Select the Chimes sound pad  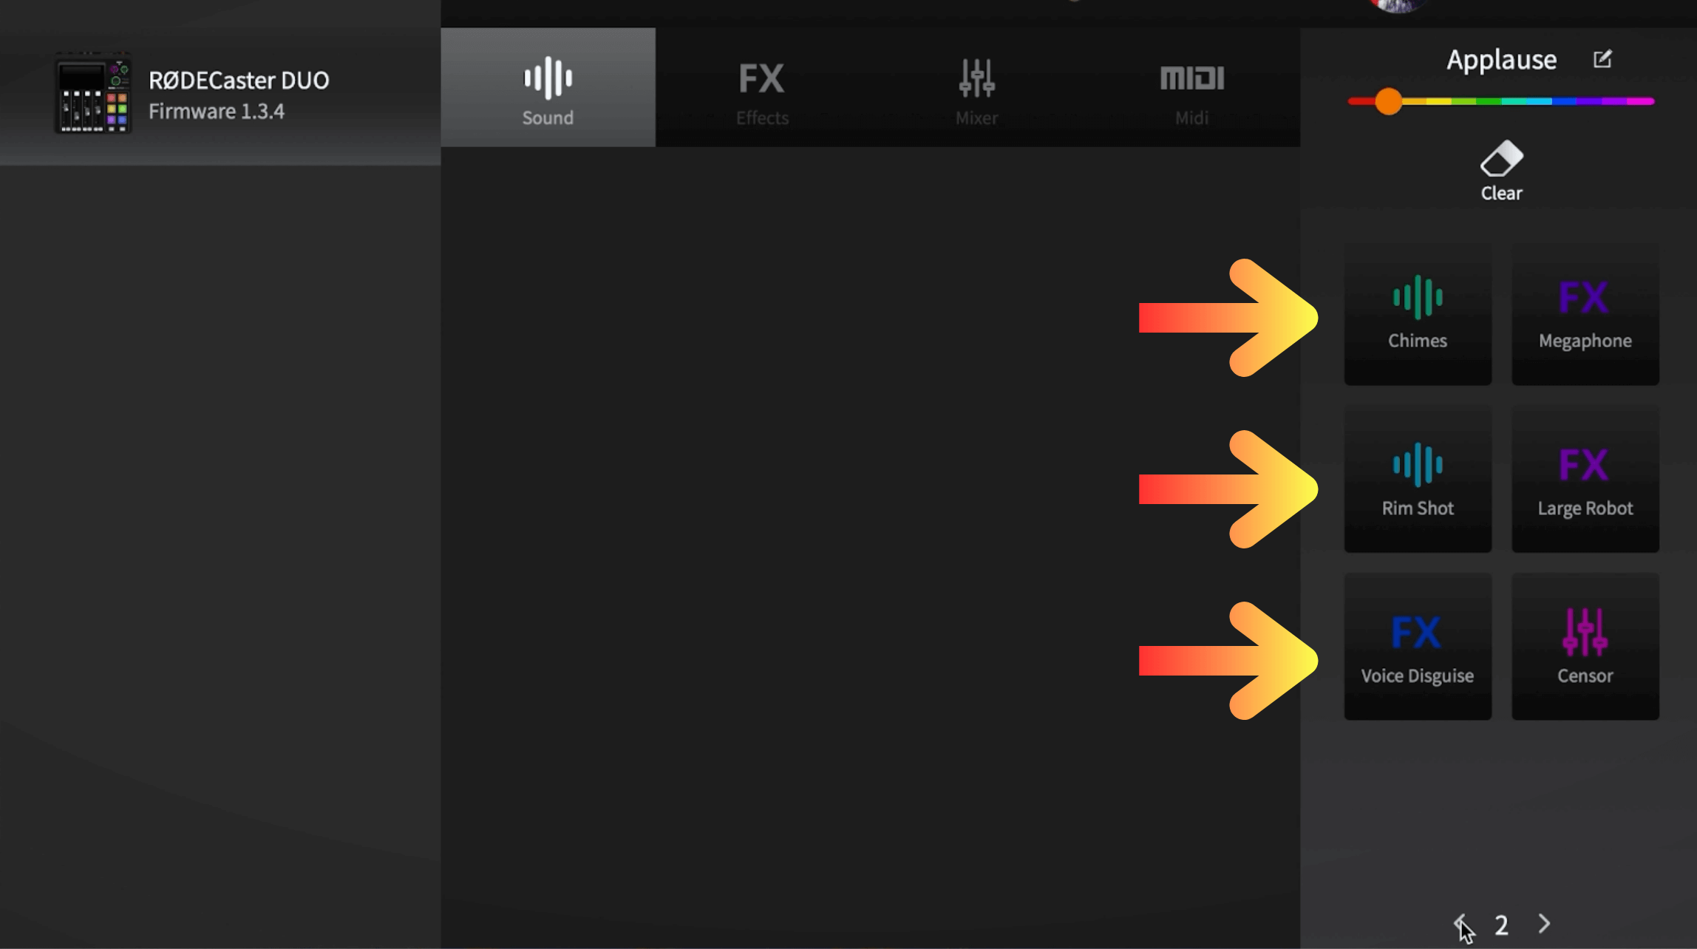(1417, 314)
